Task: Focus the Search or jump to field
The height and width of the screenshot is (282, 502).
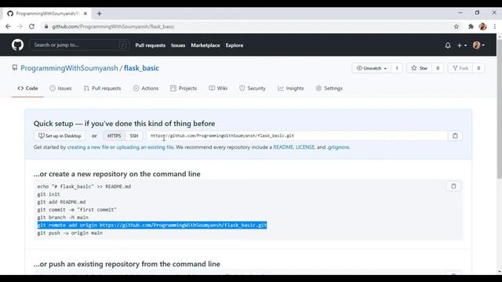Action: coord(79,45)
